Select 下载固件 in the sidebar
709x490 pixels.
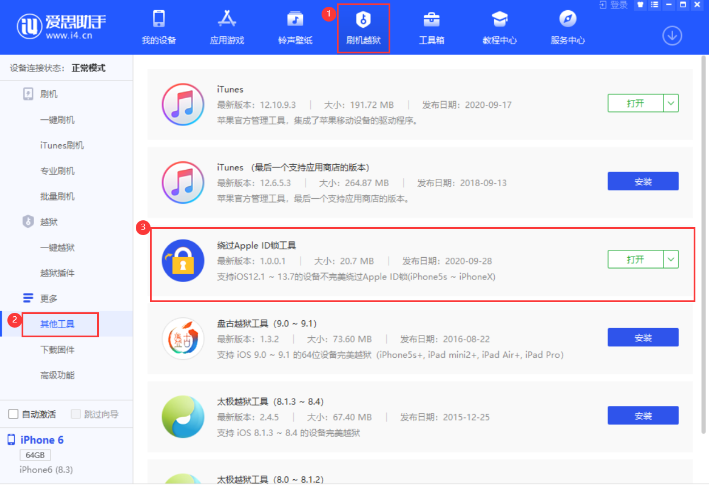(57, 350)
